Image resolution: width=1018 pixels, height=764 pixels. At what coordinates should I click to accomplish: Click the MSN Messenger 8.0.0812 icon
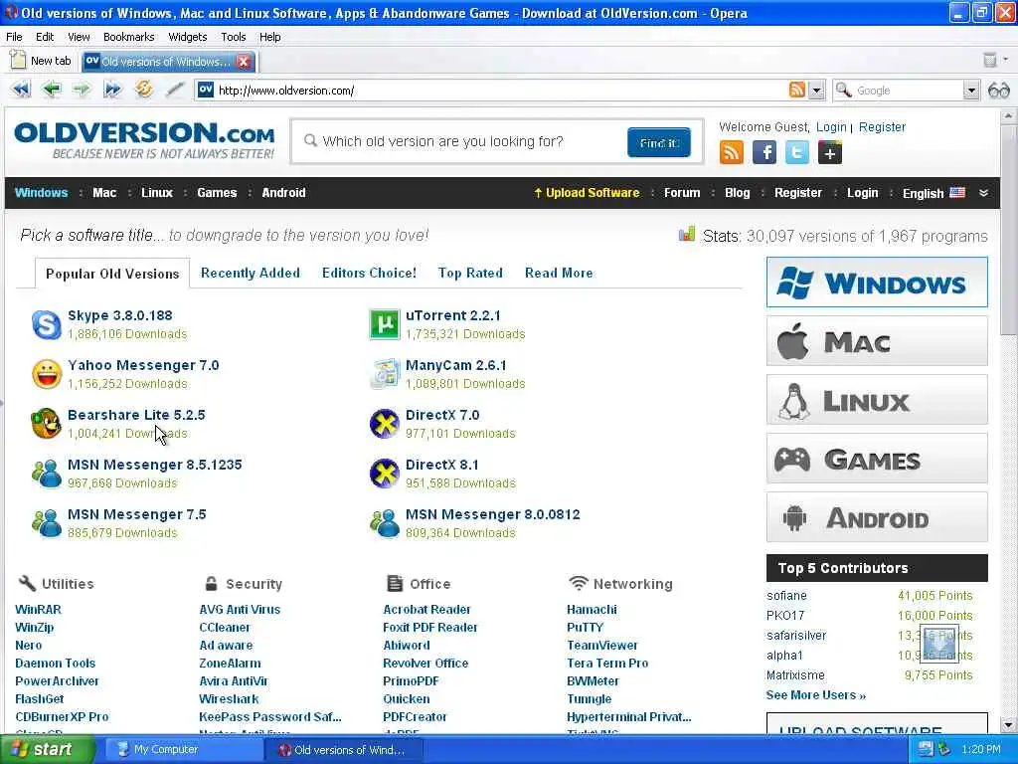385,523
